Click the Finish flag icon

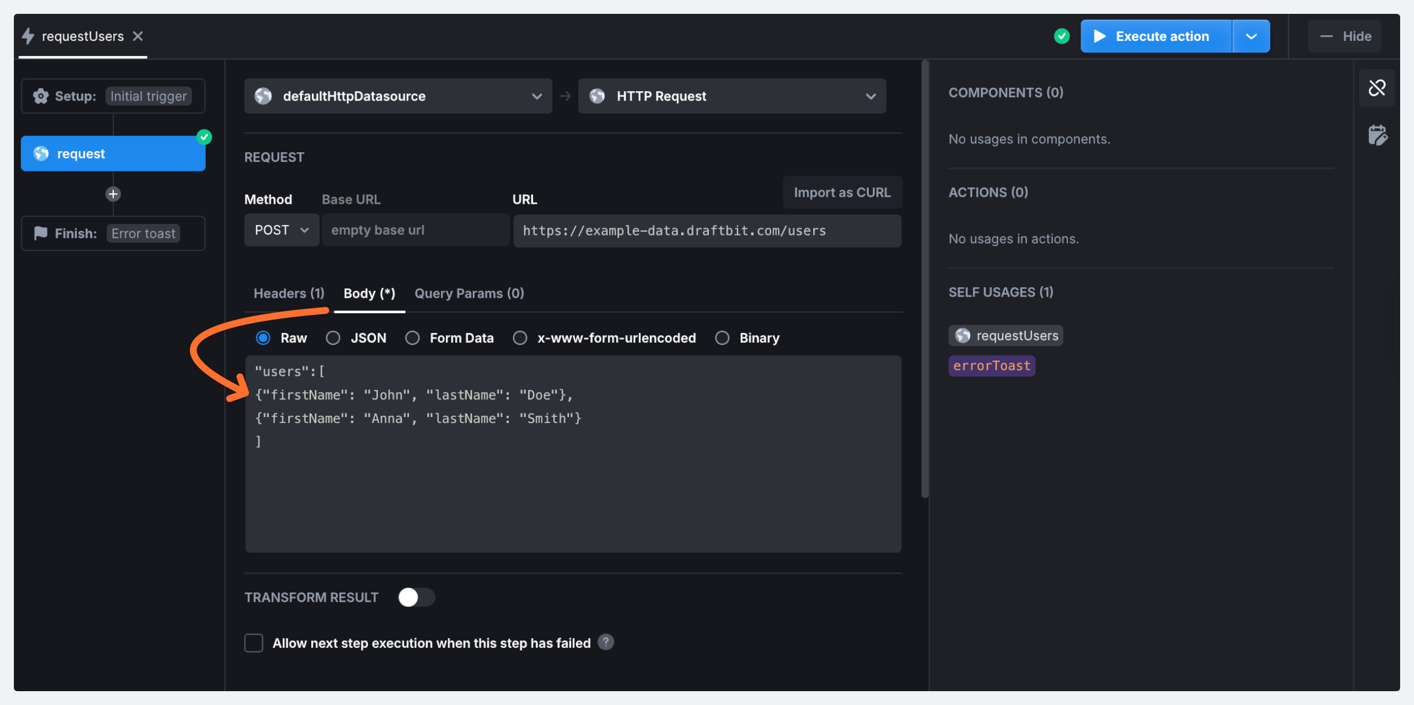click(40, 233)
